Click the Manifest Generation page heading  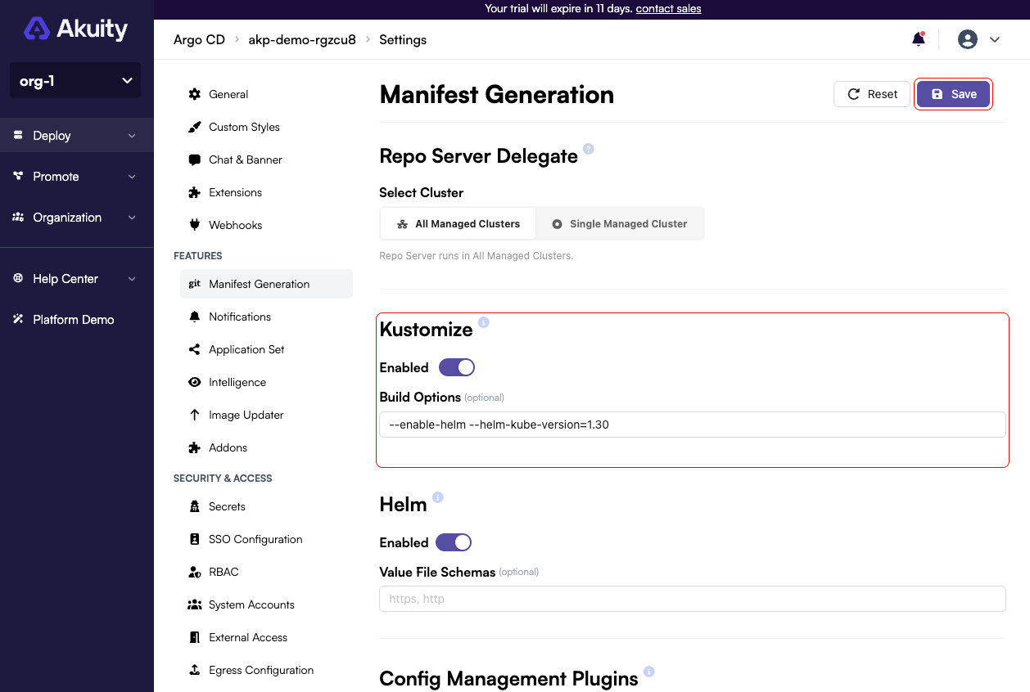pos(497,95)
